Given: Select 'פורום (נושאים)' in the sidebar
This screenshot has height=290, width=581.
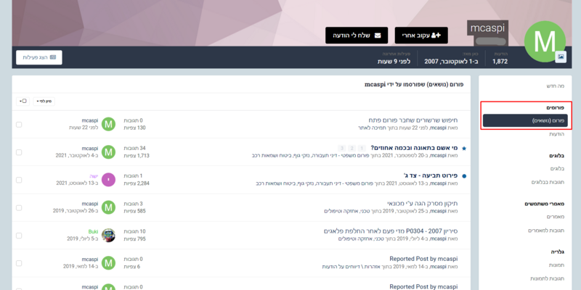Looking at the screenshot, I should click(x=525, y=120).
